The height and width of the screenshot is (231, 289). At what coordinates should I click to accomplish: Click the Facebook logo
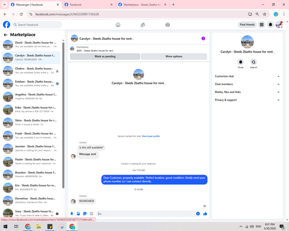click(6, 25)
